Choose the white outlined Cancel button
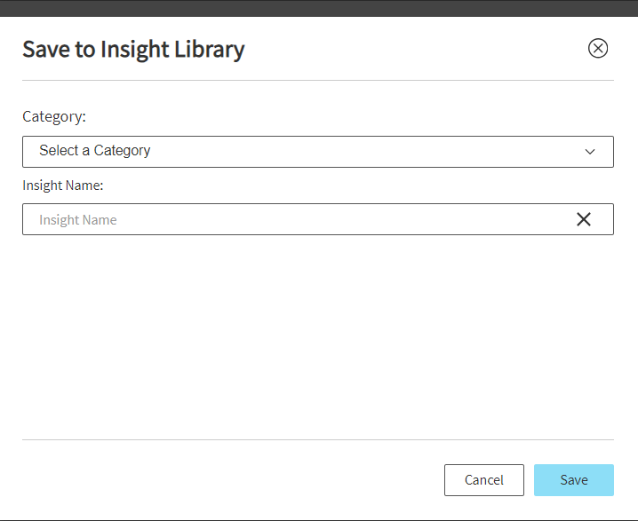Viewport: 638px width, 521px height. pyautogui.click(x=483, y=480)
